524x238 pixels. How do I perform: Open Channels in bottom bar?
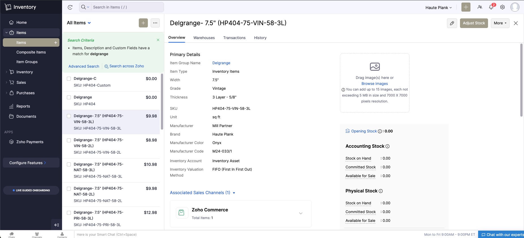(x=37, y=235)
